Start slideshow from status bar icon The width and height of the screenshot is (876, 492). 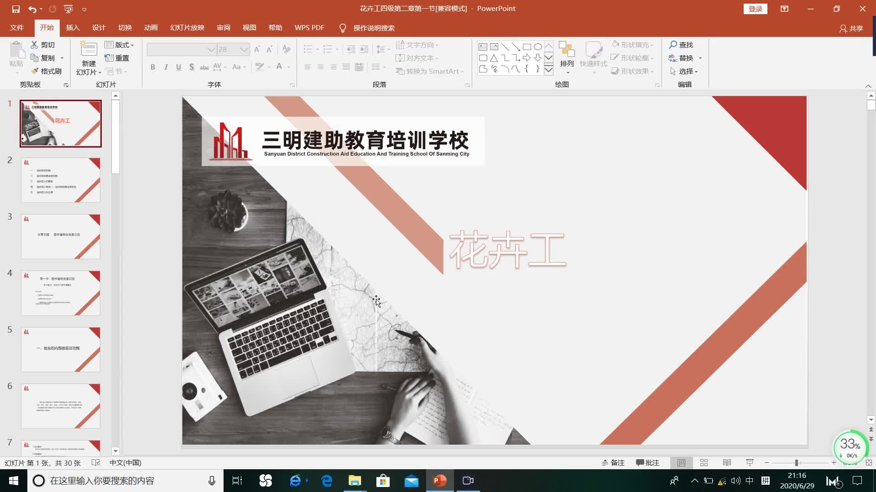(x=750, y=462)
